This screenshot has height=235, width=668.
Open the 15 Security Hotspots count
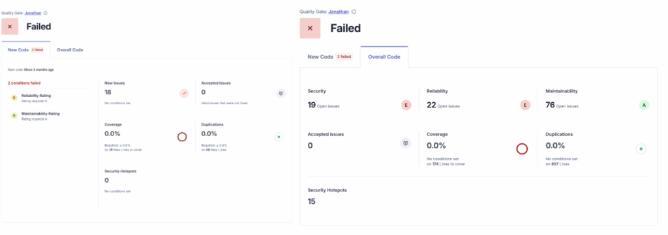(311, 201)
